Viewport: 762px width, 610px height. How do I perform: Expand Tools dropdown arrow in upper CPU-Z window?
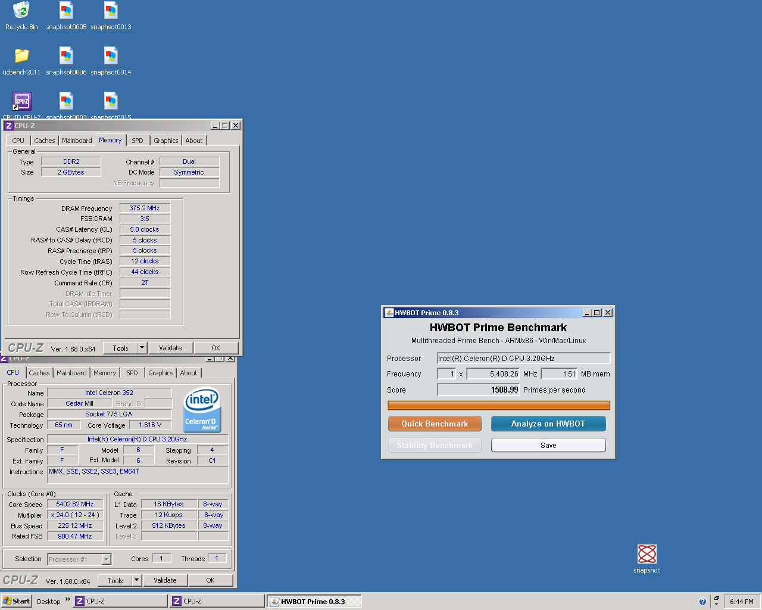tap(142, 348)
